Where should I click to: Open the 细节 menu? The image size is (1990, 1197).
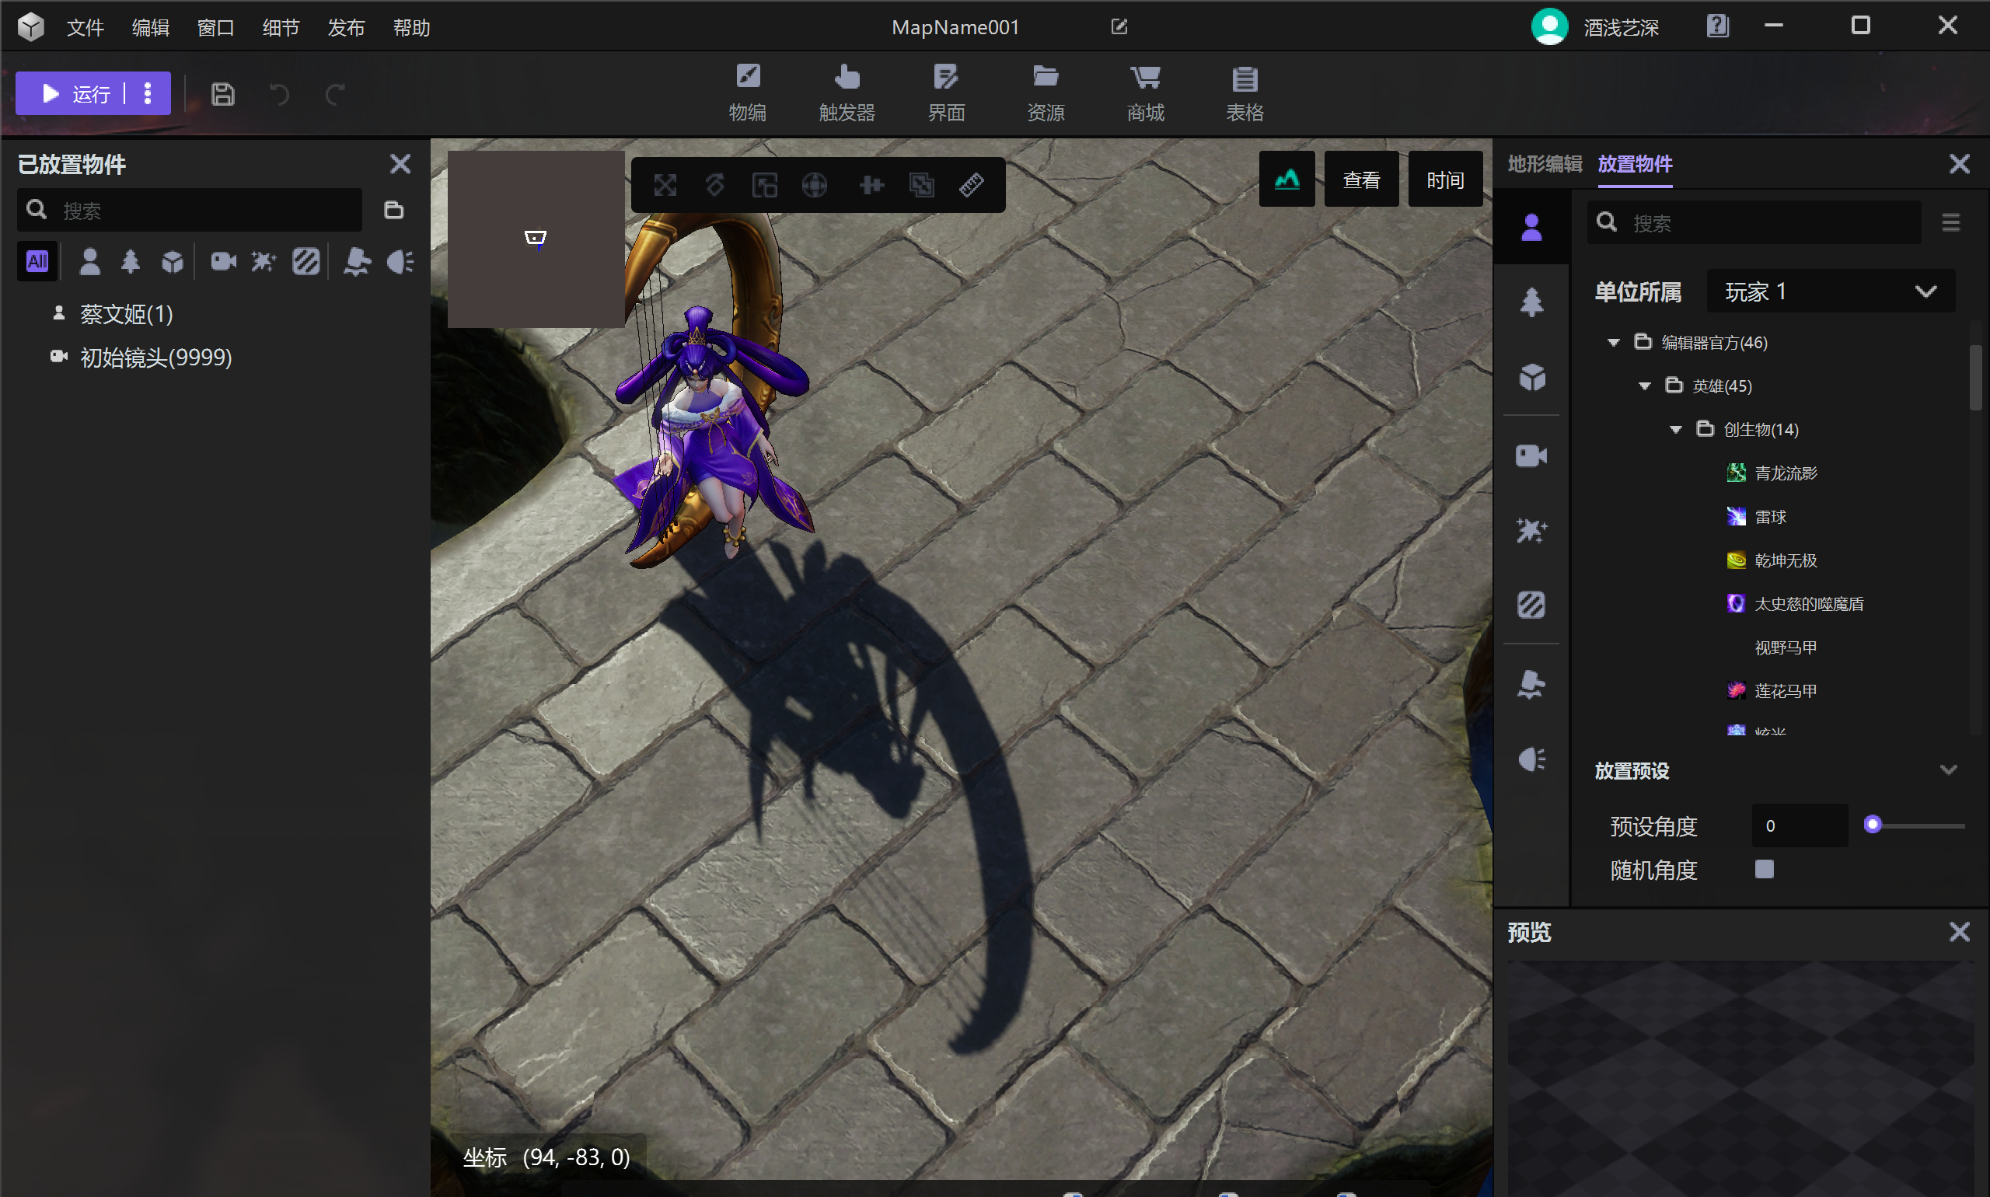(281, 27)
